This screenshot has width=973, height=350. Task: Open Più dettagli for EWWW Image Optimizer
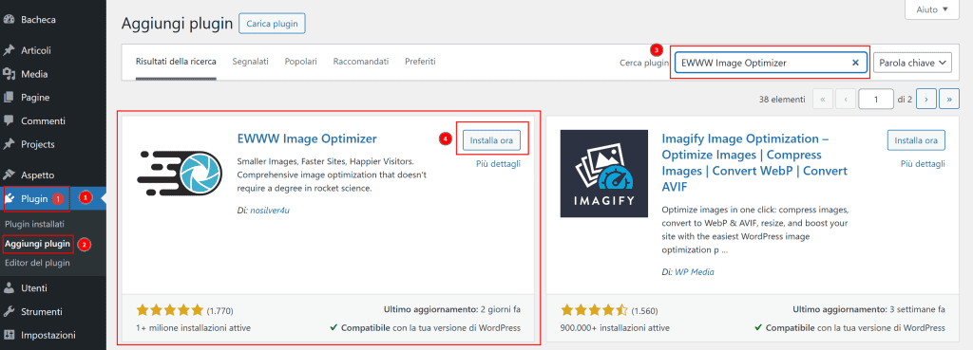click(498, 164)
